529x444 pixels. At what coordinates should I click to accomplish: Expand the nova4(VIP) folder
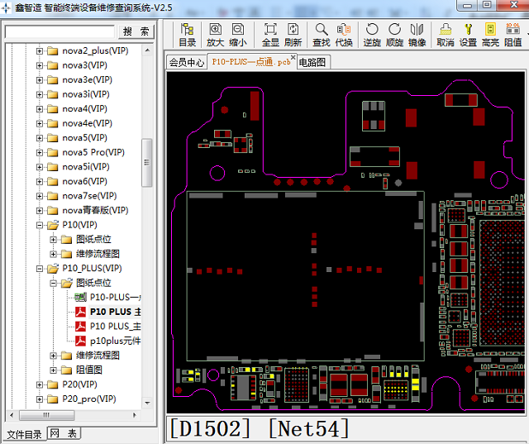click(40, 109)
